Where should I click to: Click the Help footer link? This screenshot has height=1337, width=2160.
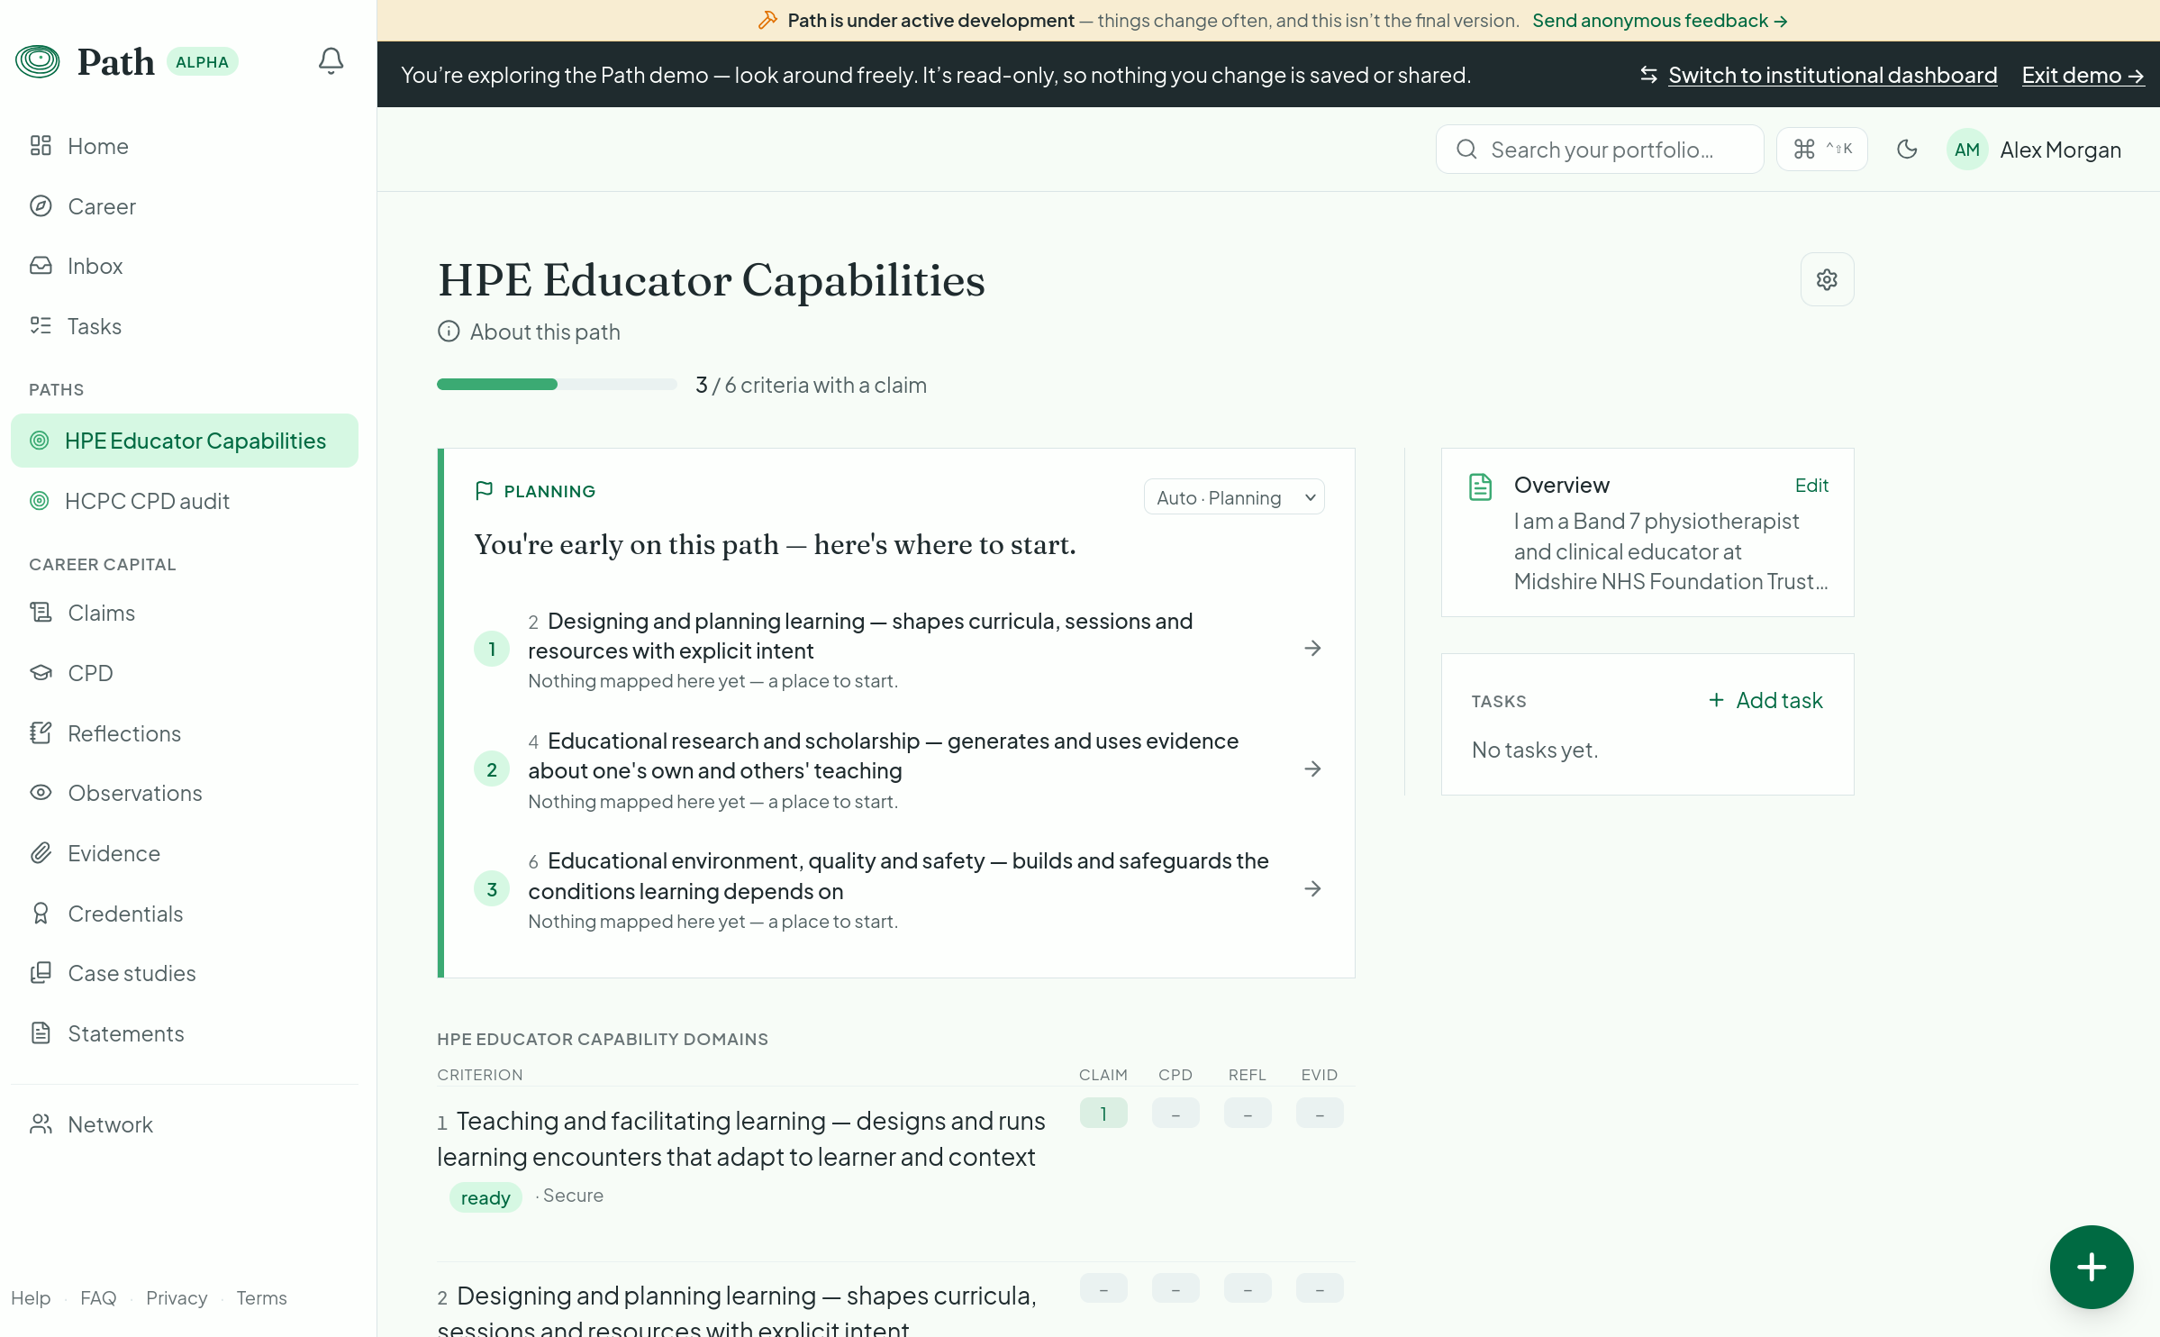tap(31, 1297)
